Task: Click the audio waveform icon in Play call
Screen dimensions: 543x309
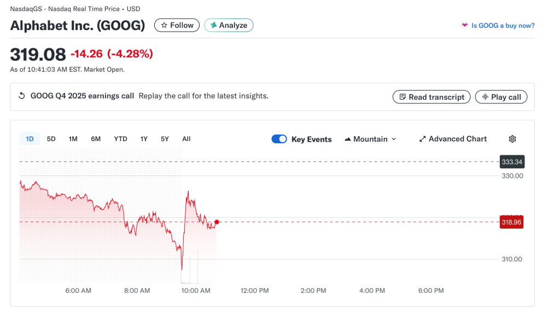Action: [x=484, y=97]
